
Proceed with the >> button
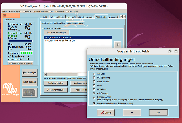158,112
